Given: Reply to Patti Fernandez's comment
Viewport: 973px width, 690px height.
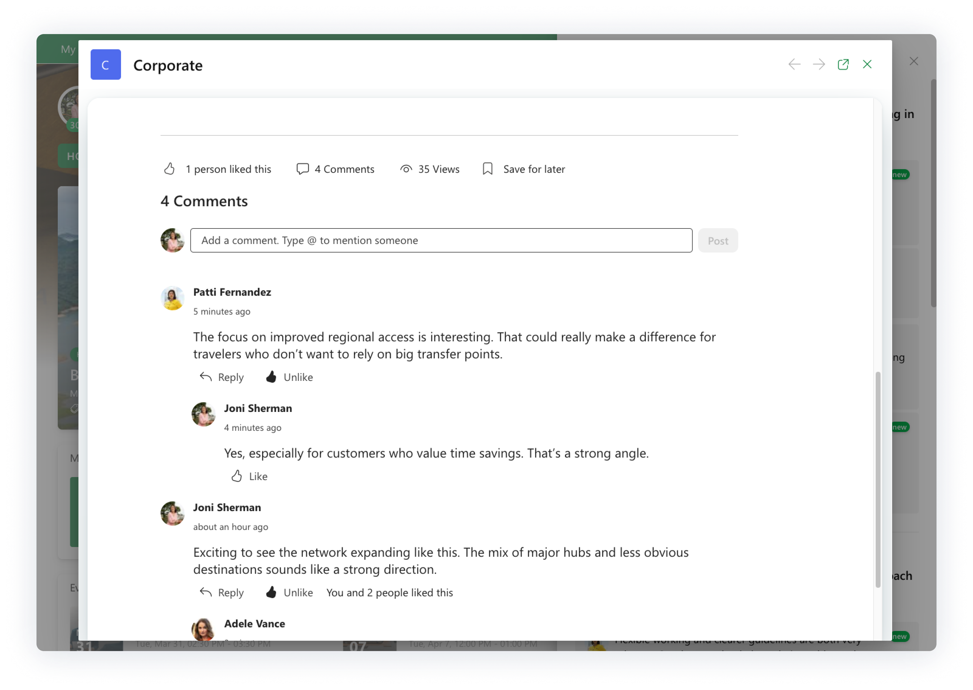Looking at the screenshot, I should 222,377.
